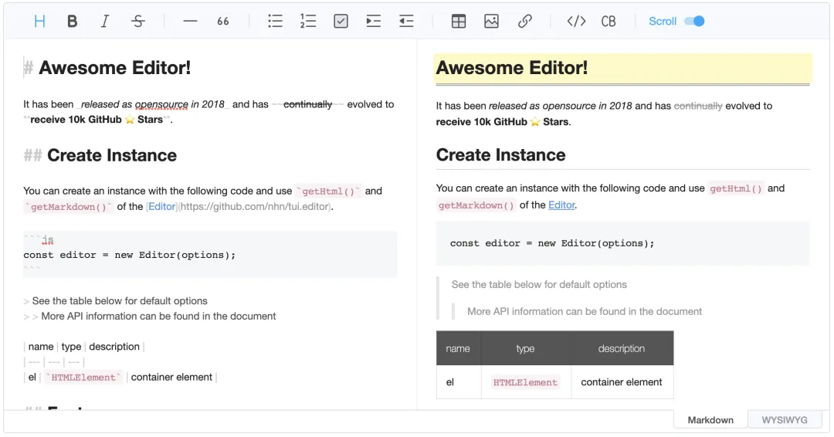
Task: Insert a table
Action: (459, 22)
